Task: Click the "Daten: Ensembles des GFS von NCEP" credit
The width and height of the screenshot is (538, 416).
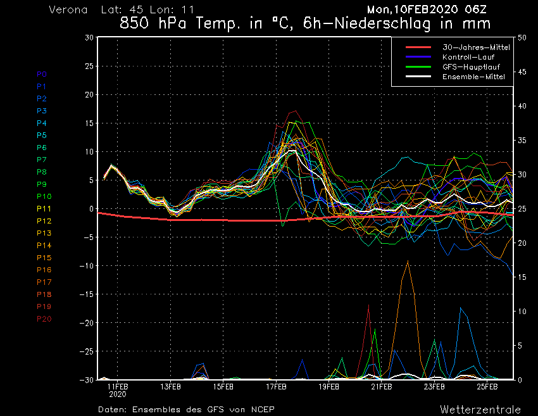Action: (x=186, y=410)
